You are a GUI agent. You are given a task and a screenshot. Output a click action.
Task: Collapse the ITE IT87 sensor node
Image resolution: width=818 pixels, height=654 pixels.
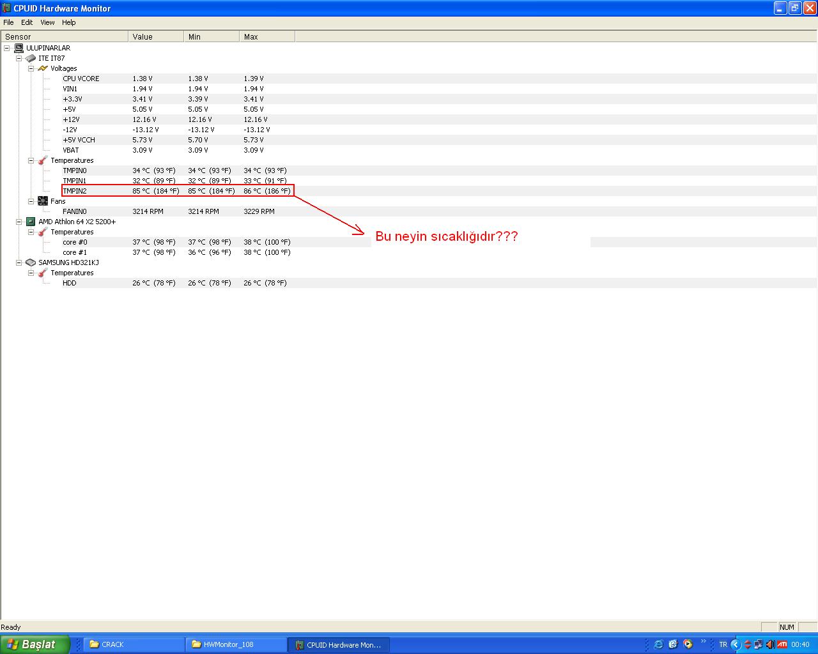point(19,58)
